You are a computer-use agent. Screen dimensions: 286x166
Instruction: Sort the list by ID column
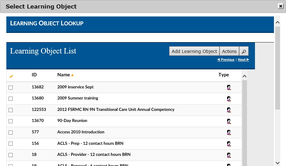(34, 75)
